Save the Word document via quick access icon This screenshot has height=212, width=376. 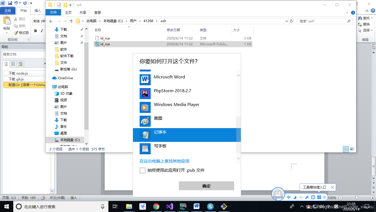[10, 3]
